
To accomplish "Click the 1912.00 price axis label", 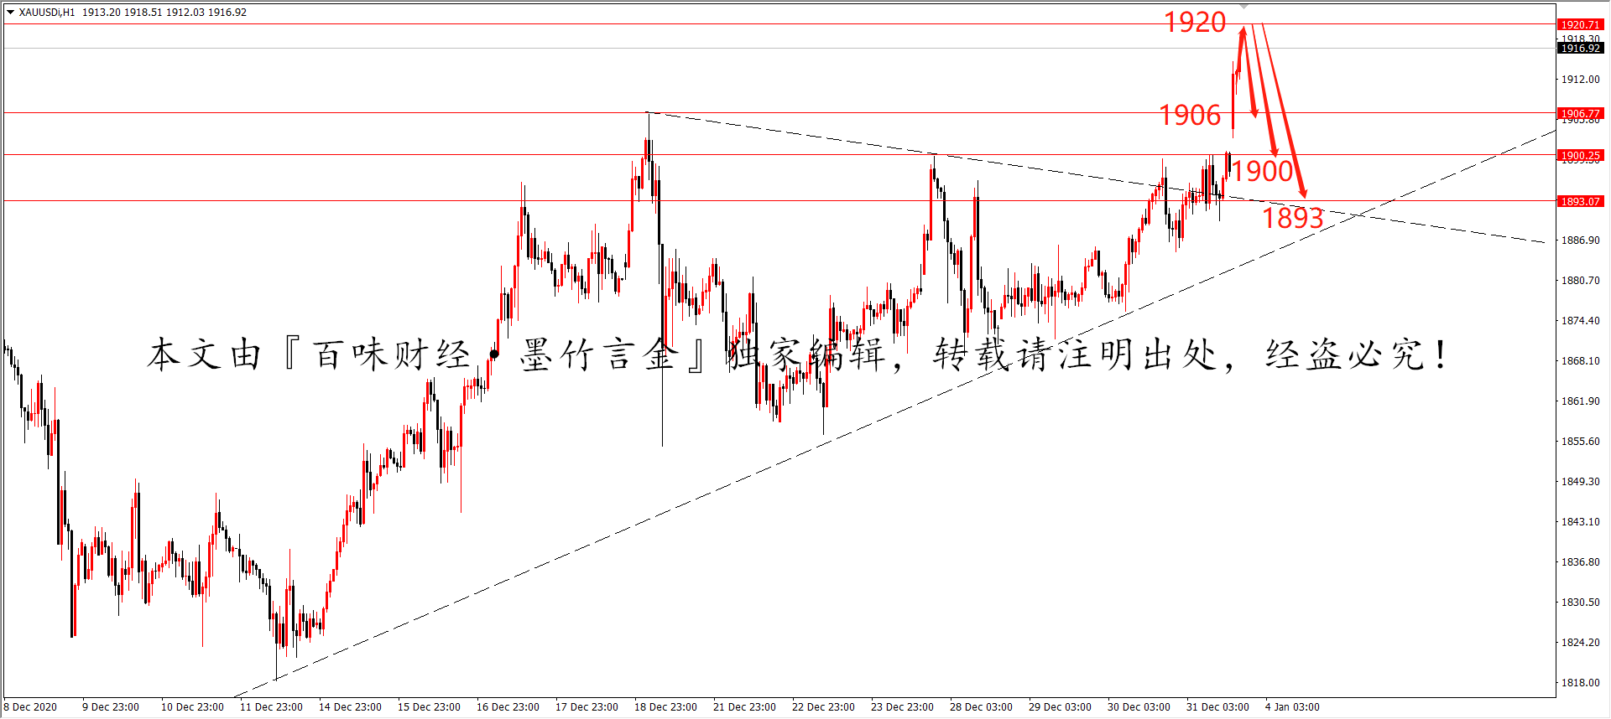I will pos(1580,80).
